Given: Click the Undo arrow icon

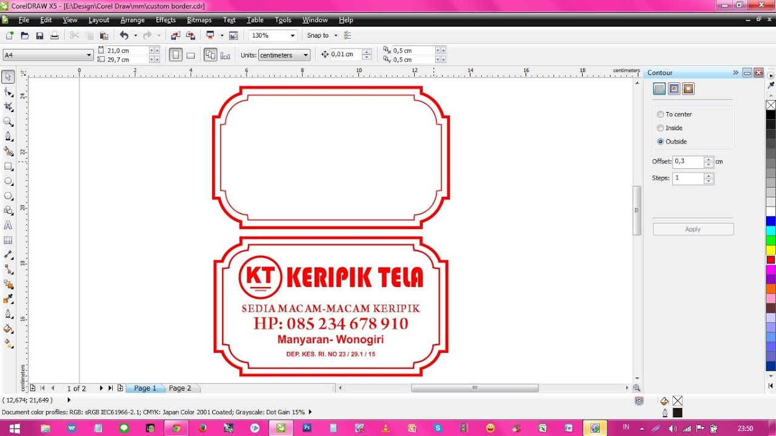Looking at the screenshot, I should pyautogui.click(x=124, y=36).
